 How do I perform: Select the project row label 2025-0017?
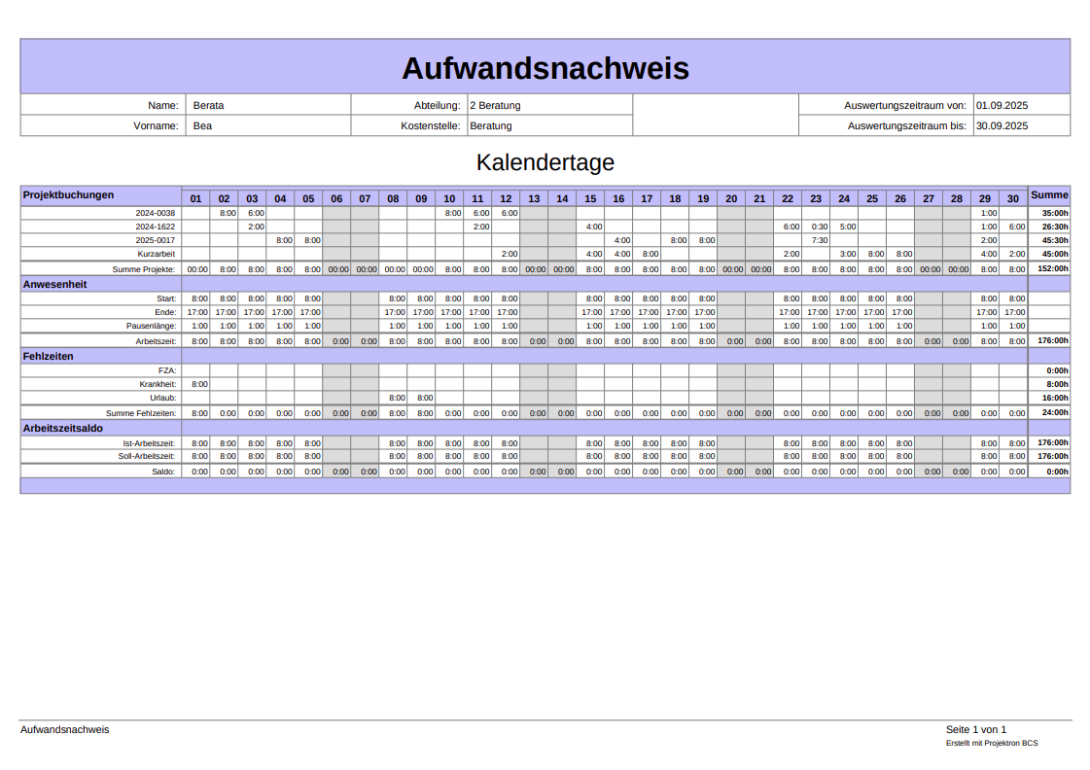pos(156,239)
